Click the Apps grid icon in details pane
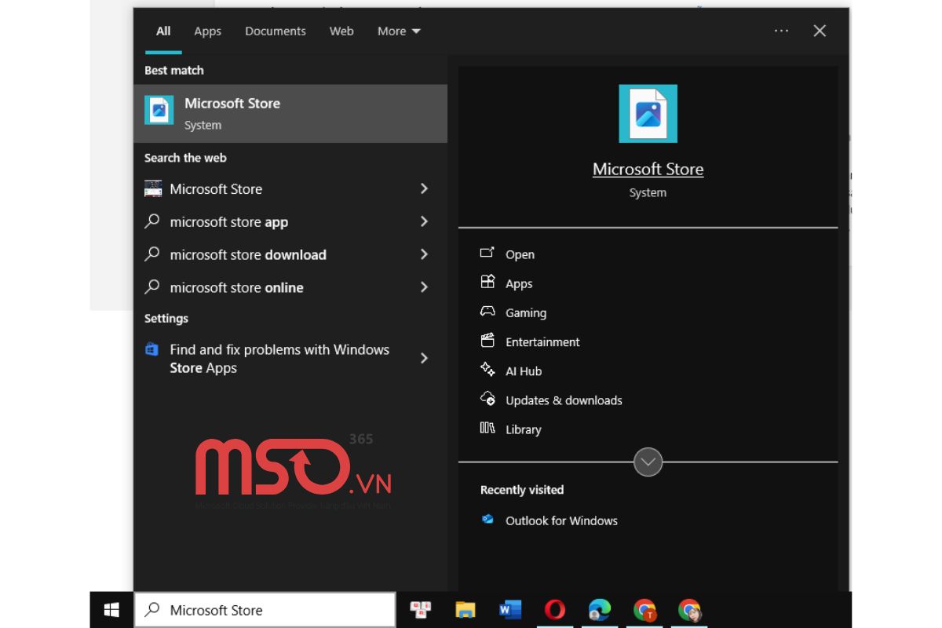 click(x=487, y=282)
